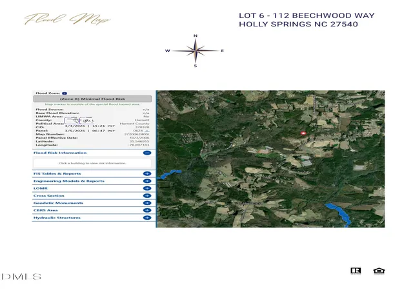Expand the Cross Section panel
Viewport: 413px width, 290px height.
pyautogui.click(x=147, y=196)
